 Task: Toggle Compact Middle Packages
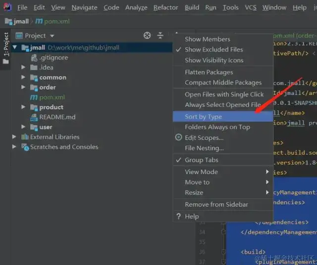pos(223,83)
